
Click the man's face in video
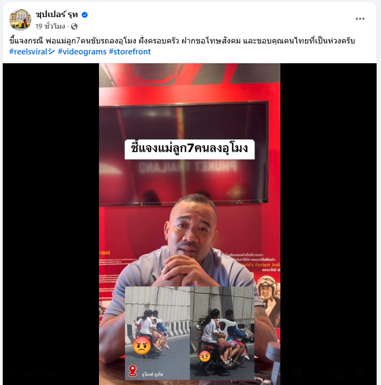[191, 229]
